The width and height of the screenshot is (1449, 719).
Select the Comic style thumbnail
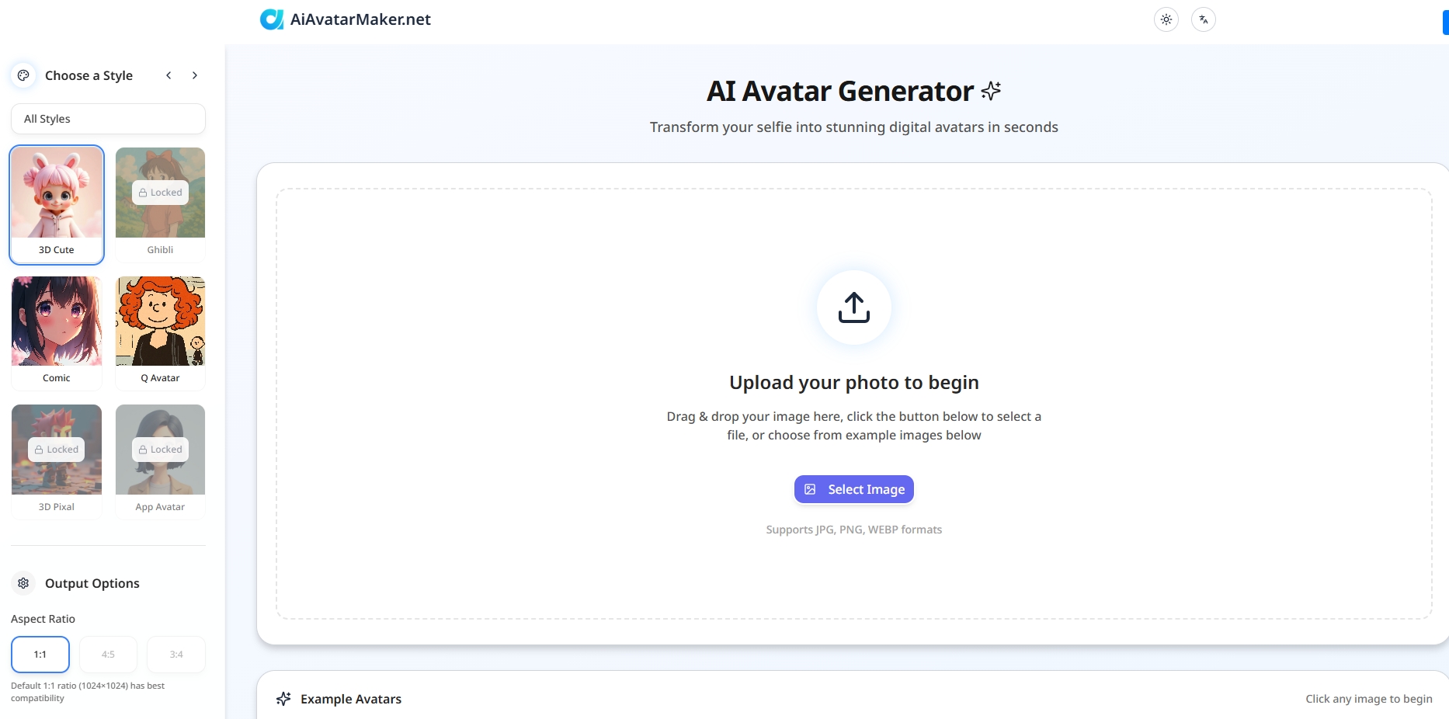point(57,321)
